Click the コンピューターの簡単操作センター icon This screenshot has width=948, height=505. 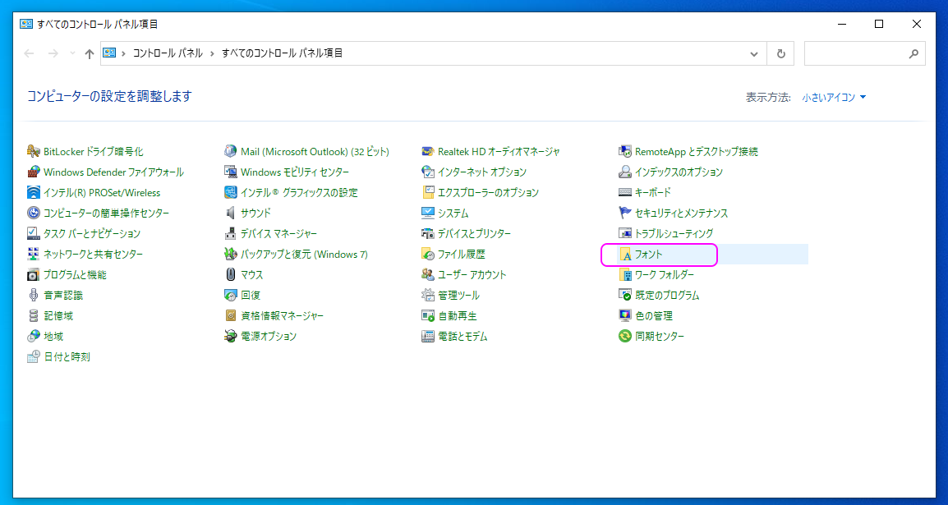pyautogui.click(x=33, y=213)
